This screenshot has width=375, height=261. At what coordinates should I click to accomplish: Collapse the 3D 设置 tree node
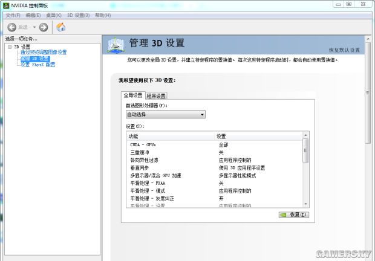click(10, 47)
